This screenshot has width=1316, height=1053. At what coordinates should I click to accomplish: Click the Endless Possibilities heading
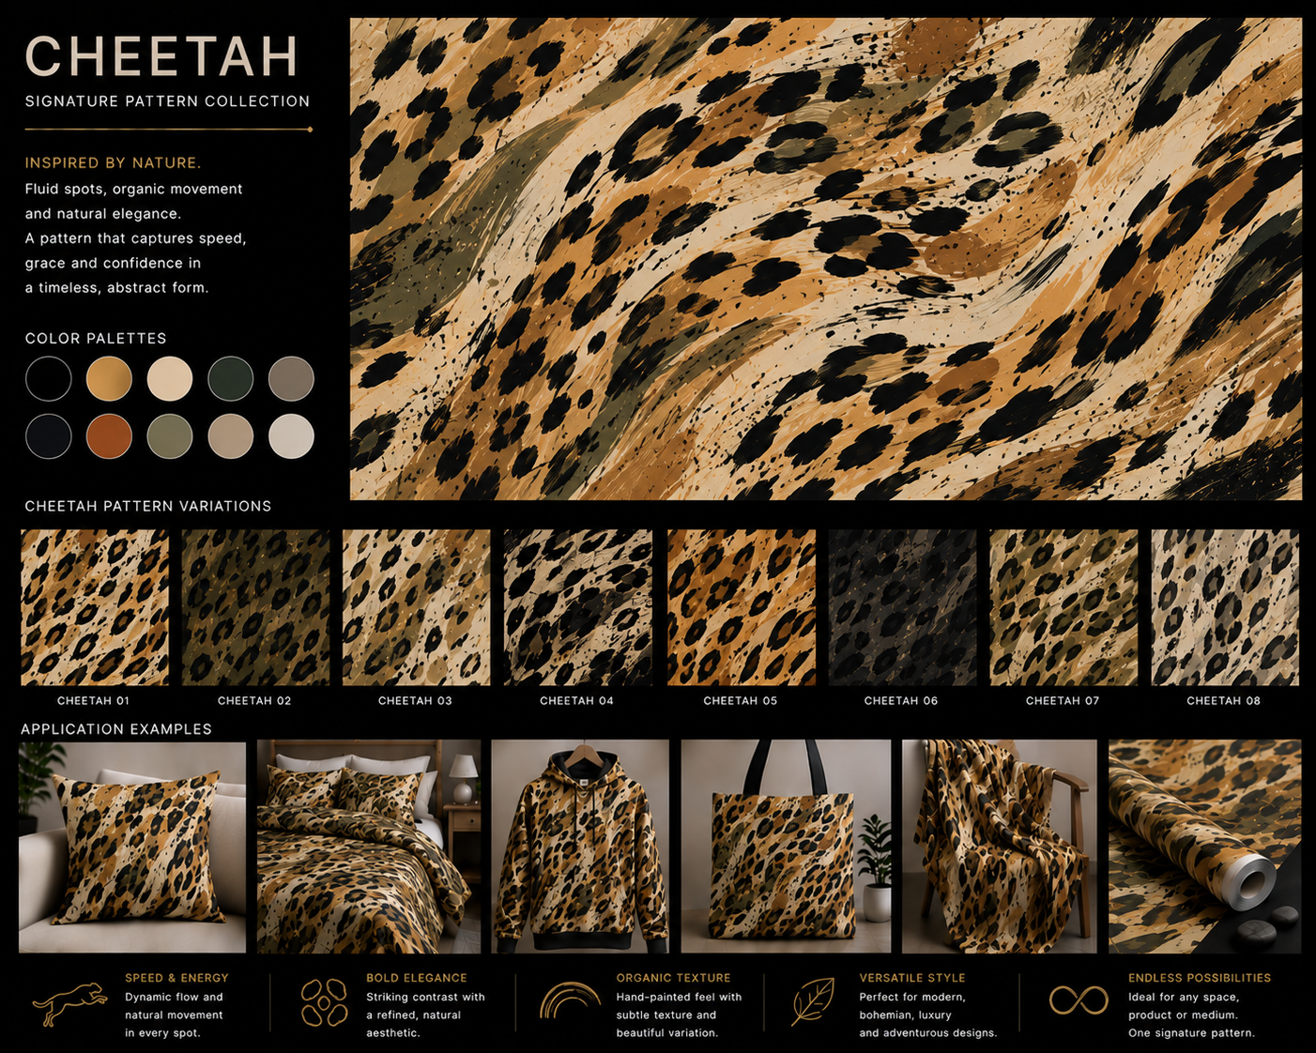click(1200, 978)
